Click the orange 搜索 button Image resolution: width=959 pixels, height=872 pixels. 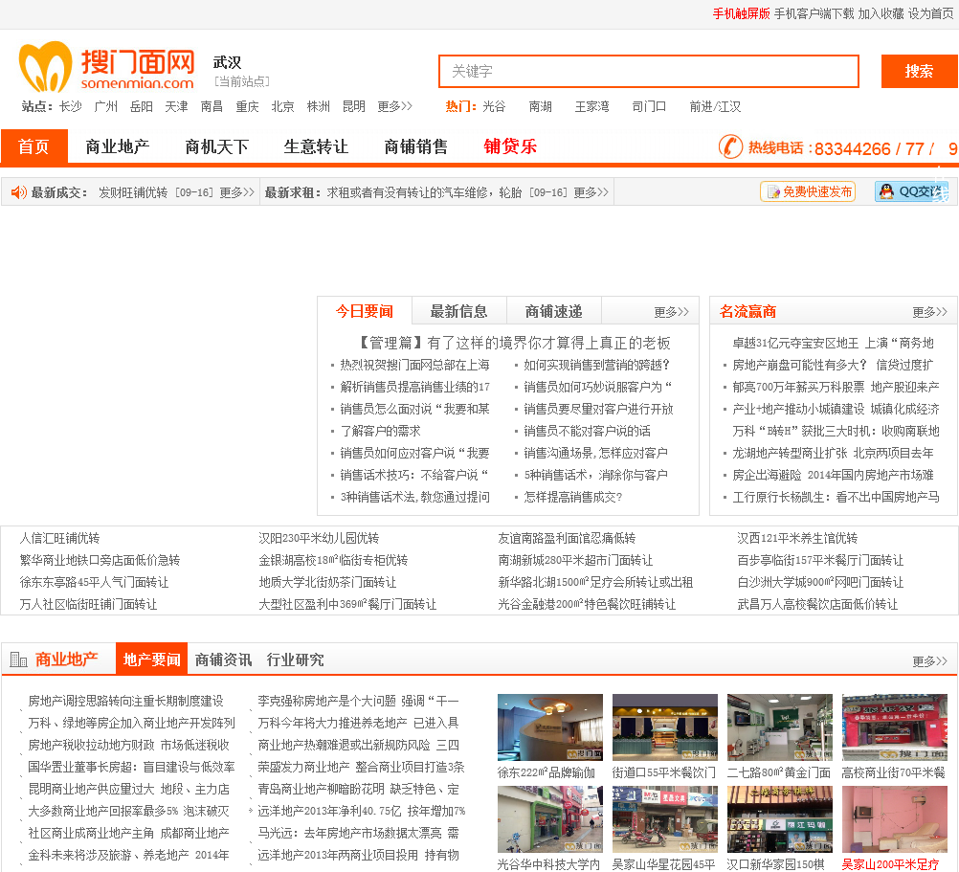click(919, 71)
